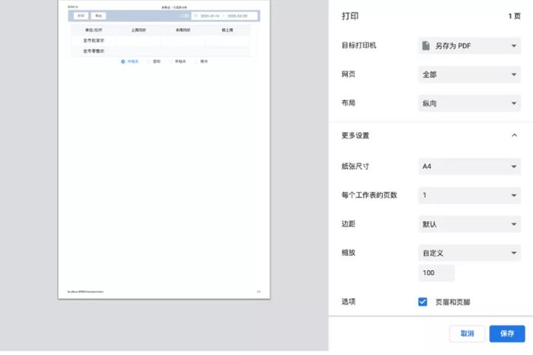Open the 每个工作表的页数 dropdown
The height and width of the screenshot is (355, 533).
tap(469, 195)
